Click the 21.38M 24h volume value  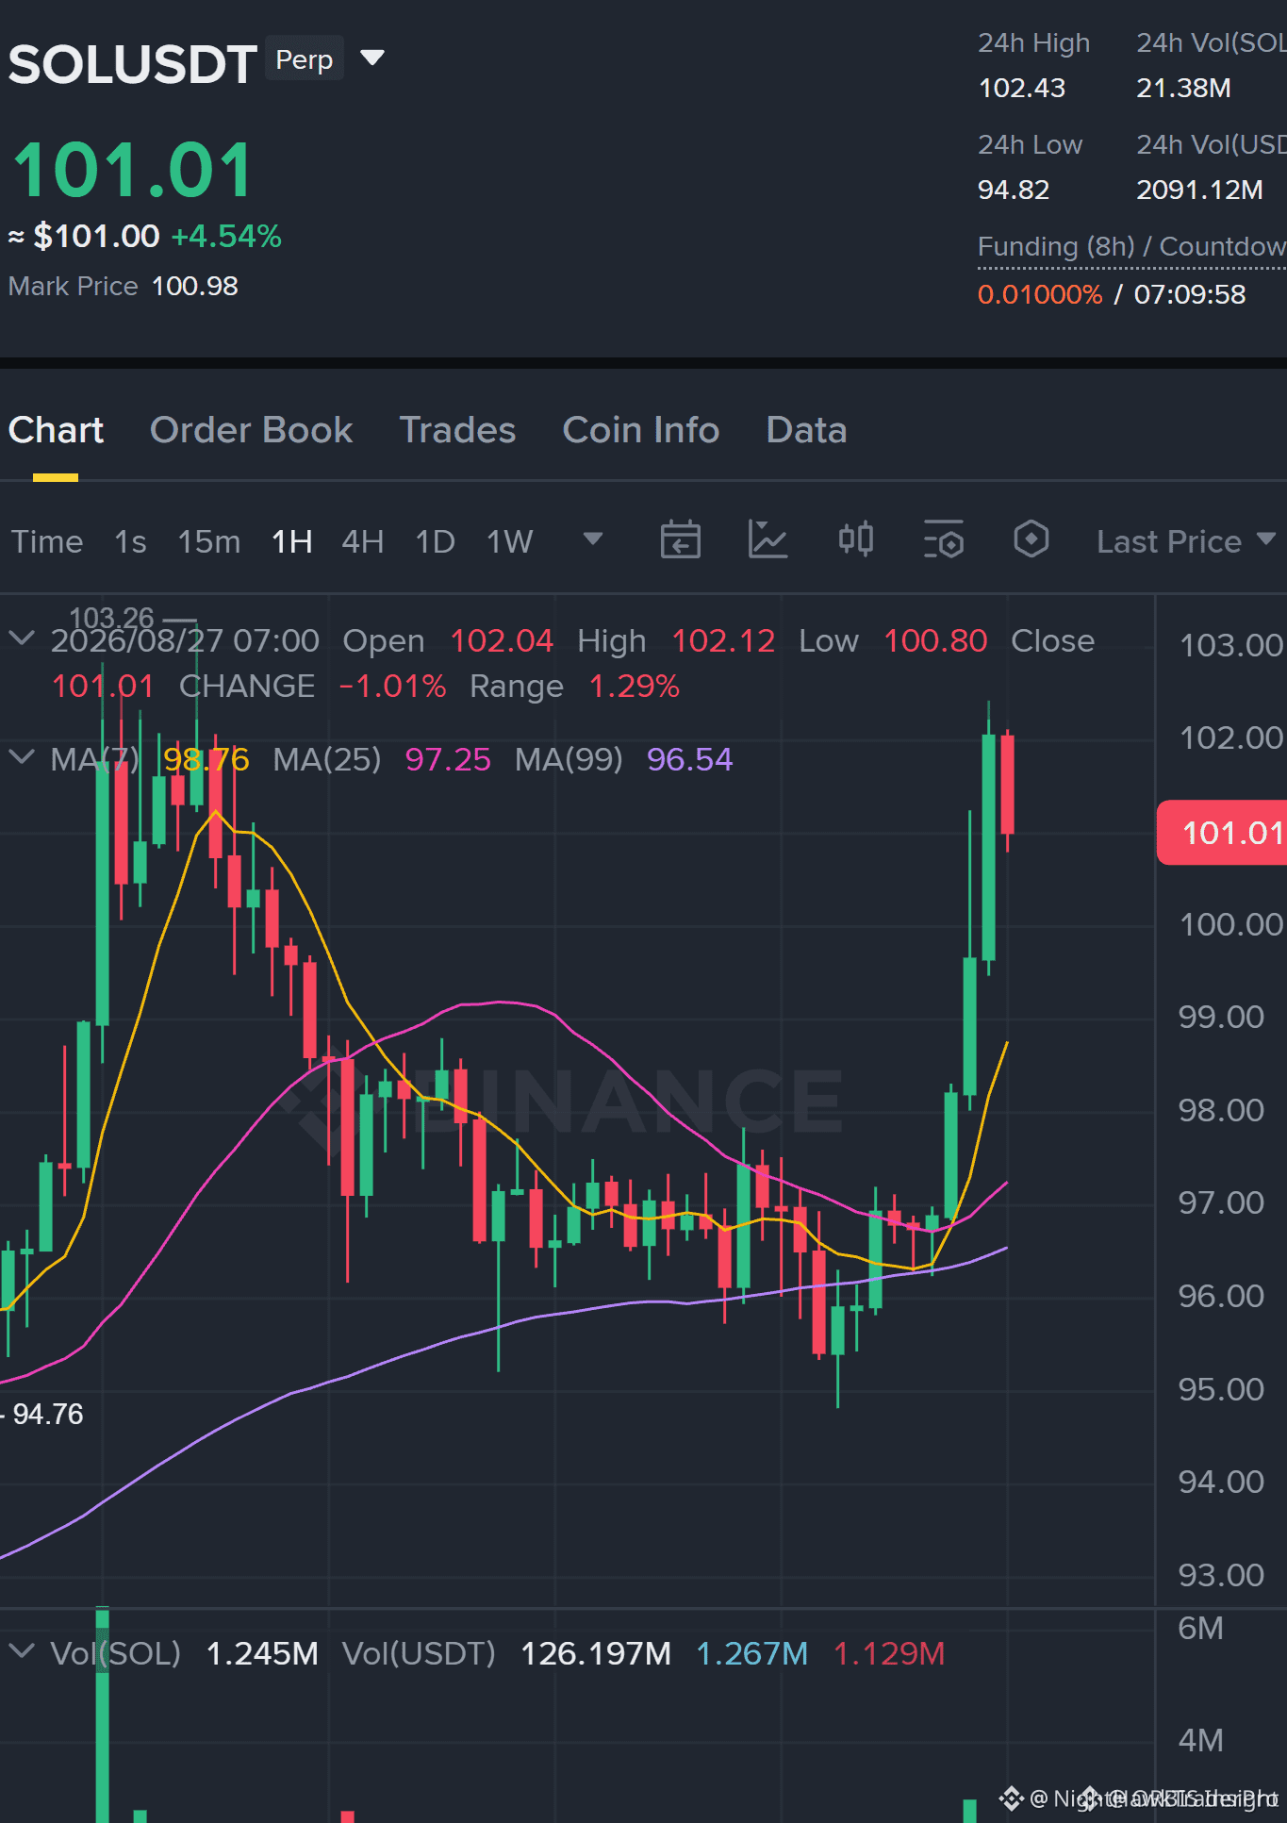coord(1183,88)
